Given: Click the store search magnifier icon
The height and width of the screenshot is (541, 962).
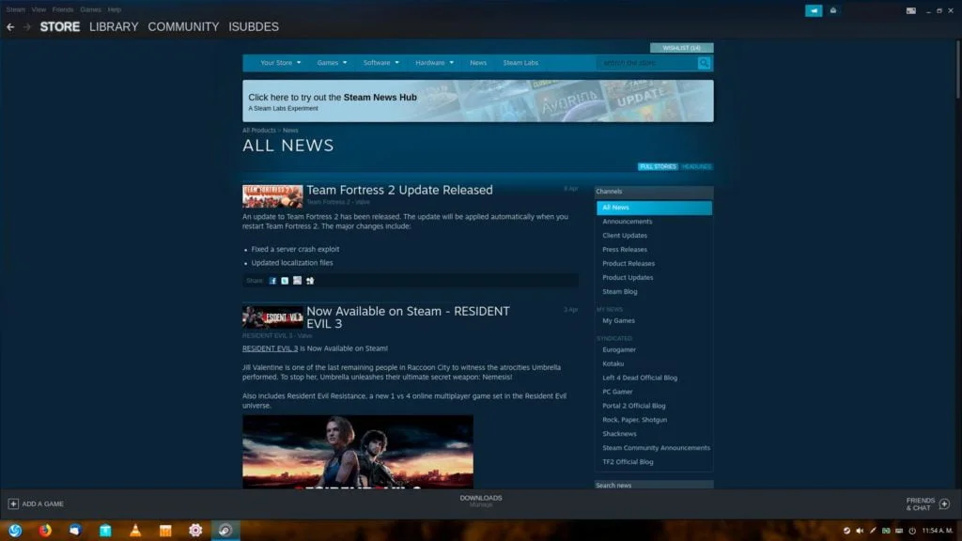Looking at the screenshot, I should point(704,63).
